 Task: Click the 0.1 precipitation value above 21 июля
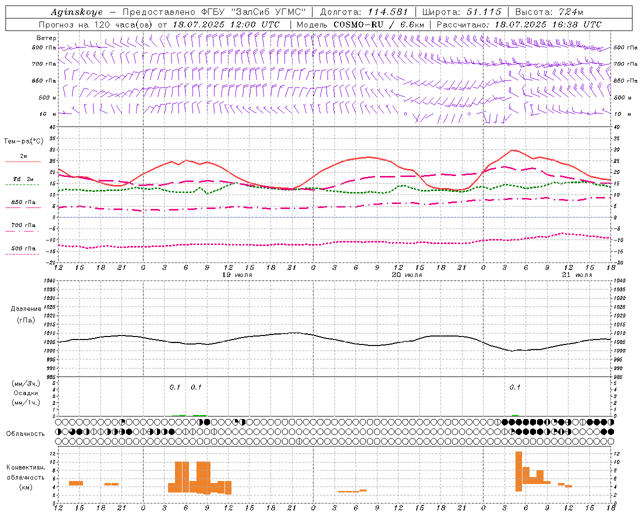(x=515, y=387)
